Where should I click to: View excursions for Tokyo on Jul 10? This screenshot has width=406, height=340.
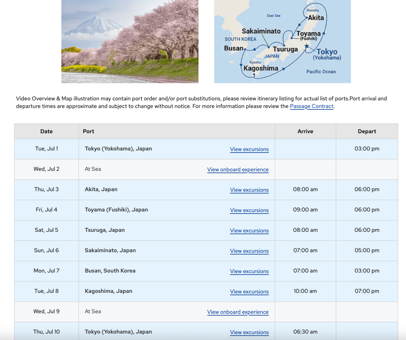pos(249,332)
